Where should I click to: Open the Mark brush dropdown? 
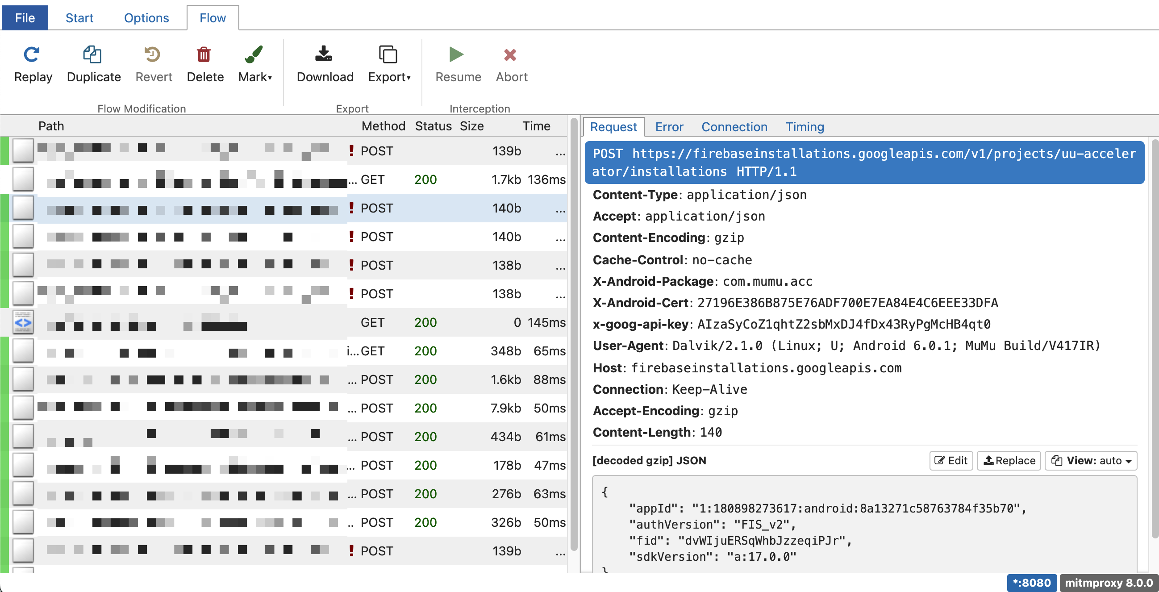[254, 65]
